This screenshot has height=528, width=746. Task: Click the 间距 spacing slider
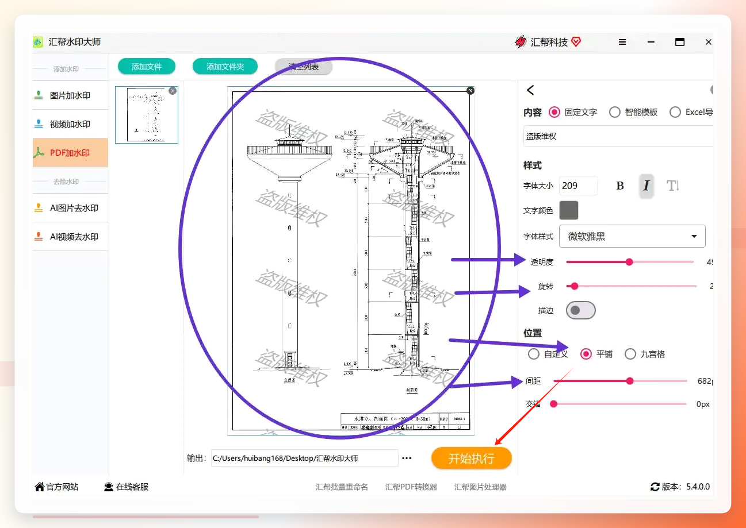click(621, 381)
